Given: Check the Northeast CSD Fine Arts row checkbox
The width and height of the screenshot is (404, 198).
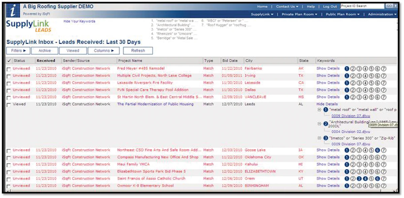Looking at the screenshot, I should coord(9,151).
